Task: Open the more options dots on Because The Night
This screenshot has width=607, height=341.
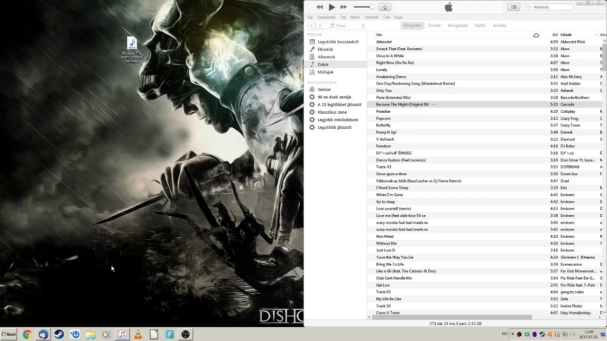Action: coord(433,104)
